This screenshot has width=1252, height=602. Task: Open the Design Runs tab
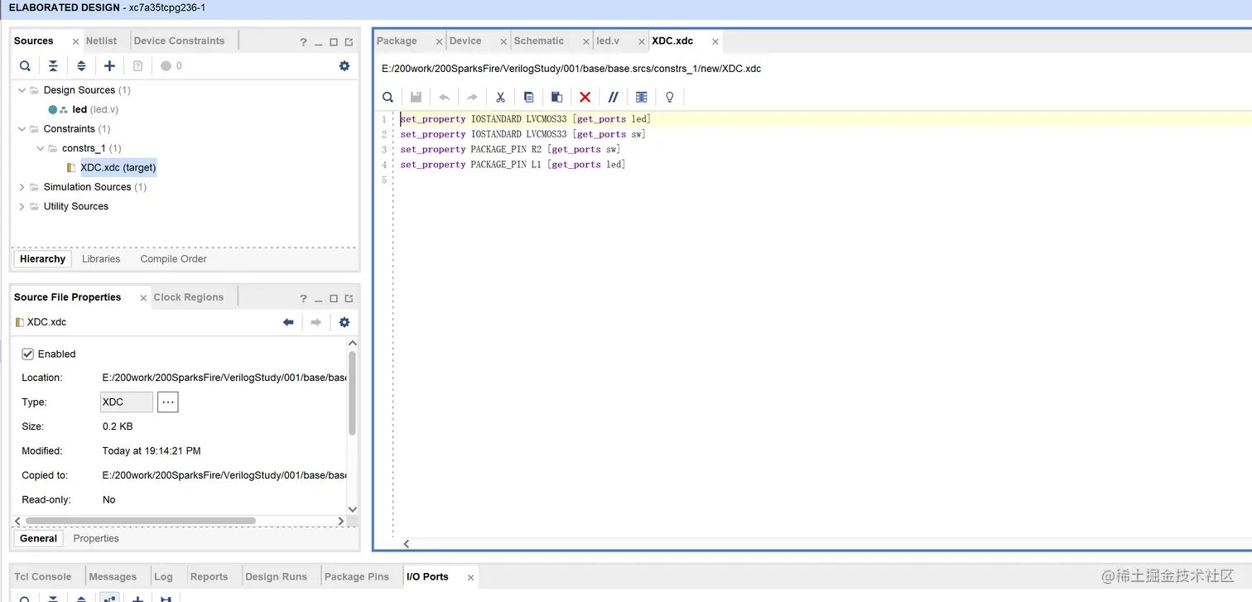coord(276,576)
